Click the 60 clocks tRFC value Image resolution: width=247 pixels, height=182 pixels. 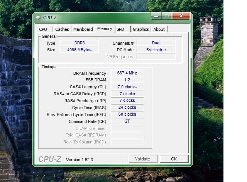point(127,114)
